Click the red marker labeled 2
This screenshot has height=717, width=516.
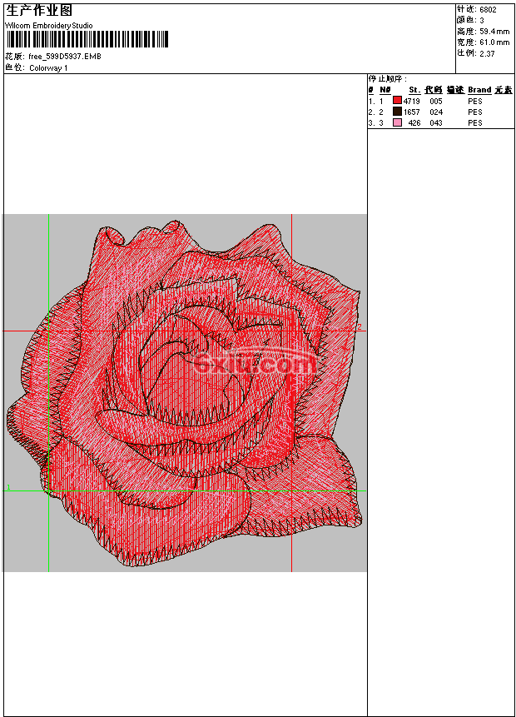(360, 326)
